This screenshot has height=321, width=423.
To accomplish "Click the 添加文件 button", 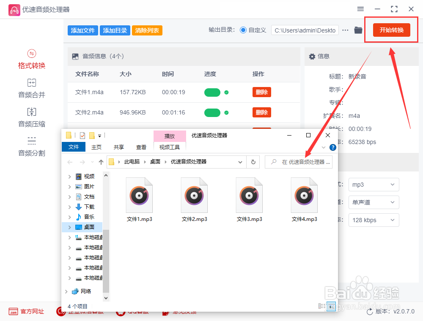I will (x=83, y=30).
